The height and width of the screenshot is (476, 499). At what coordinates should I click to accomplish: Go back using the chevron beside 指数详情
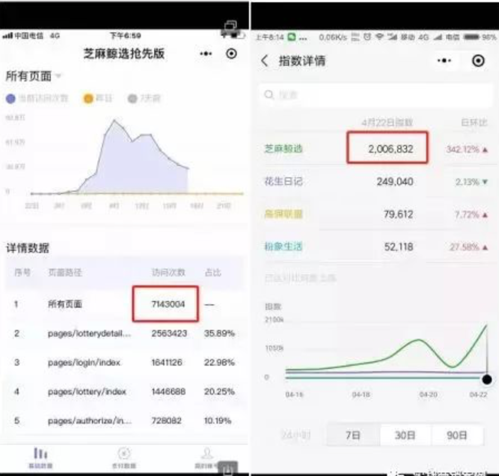coord(265,61)
